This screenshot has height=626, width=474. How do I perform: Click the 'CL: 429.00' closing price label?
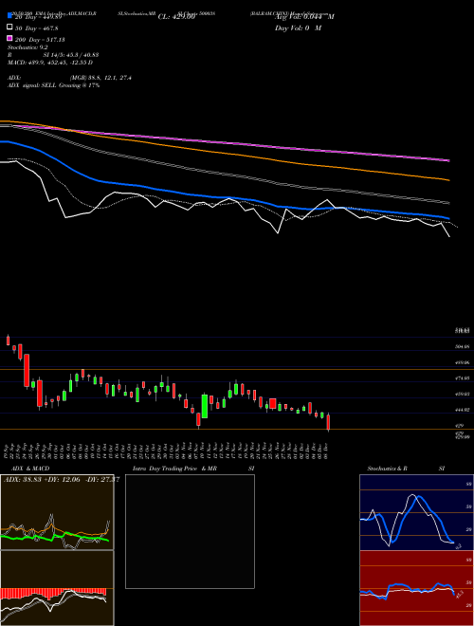tap(176, 17)
